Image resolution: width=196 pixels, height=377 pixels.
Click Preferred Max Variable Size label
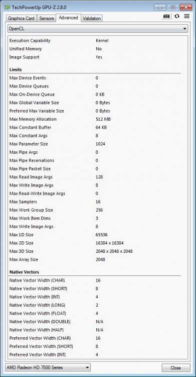[37, 111]
